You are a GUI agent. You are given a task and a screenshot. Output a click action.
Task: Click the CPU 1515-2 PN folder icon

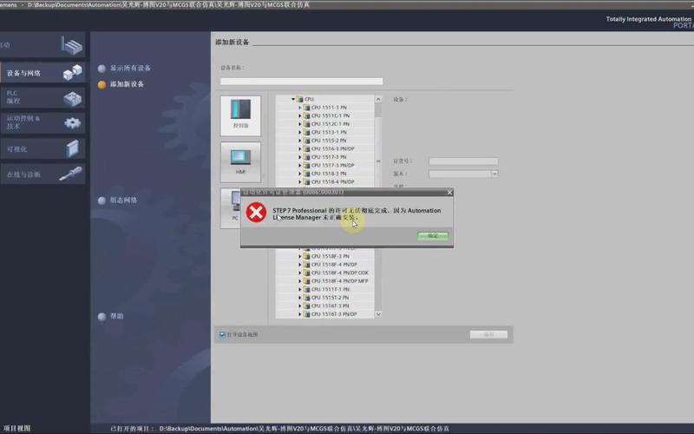306,141
